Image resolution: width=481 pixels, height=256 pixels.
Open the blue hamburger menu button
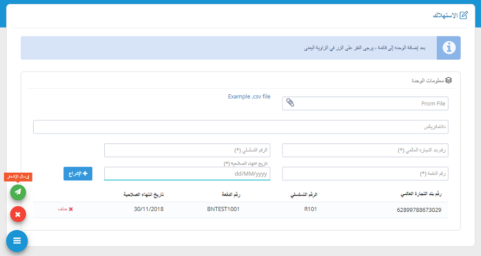(x=17, y=241)
